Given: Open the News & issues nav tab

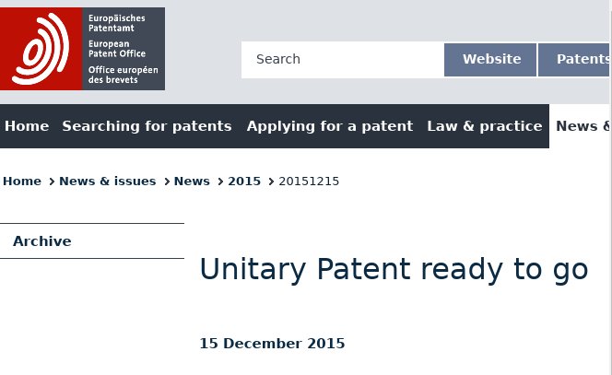Looking at the screenshot, I should (580, 126).
